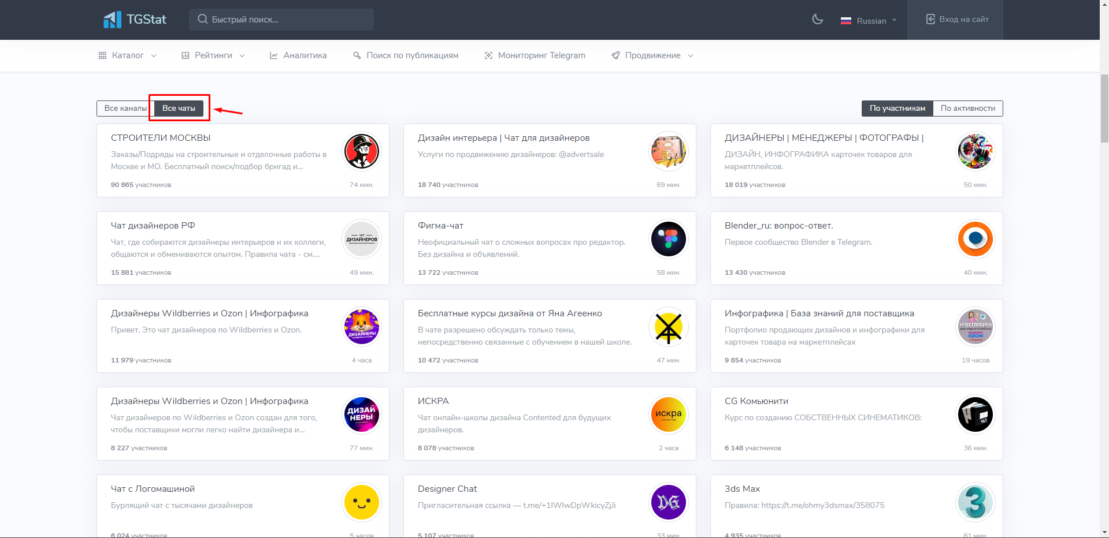Screen dimensions: 1109x538
Task: Click 90 865 участников count
Action: click(141, 185)
